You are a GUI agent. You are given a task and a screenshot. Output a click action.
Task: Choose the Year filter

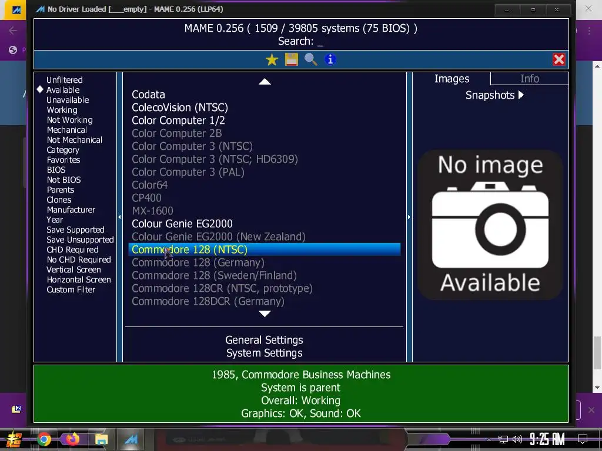tap(55, 220)
